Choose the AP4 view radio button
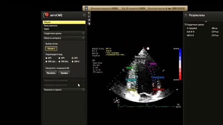The height and width of the screenshot is (125, 223). (59, 58)
